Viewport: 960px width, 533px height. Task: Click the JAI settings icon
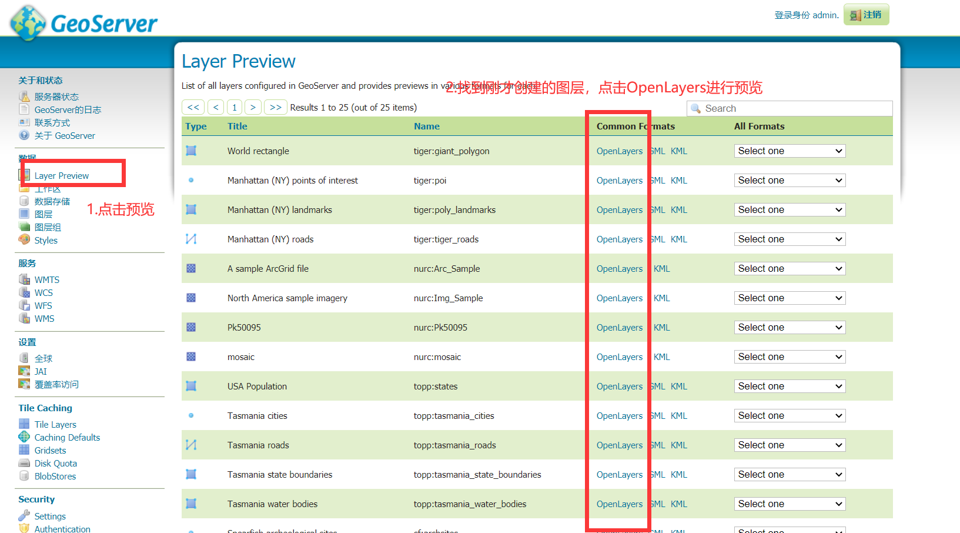[x=24, y=371]
